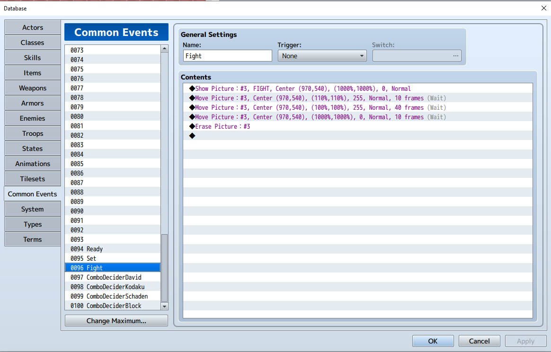Select empty common event 0084
551x352 pixels.
point(113,154)
